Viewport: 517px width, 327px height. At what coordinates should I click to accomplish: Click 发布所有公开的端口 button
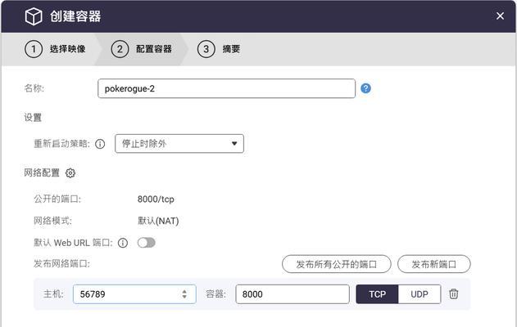(x=336, y=264)
